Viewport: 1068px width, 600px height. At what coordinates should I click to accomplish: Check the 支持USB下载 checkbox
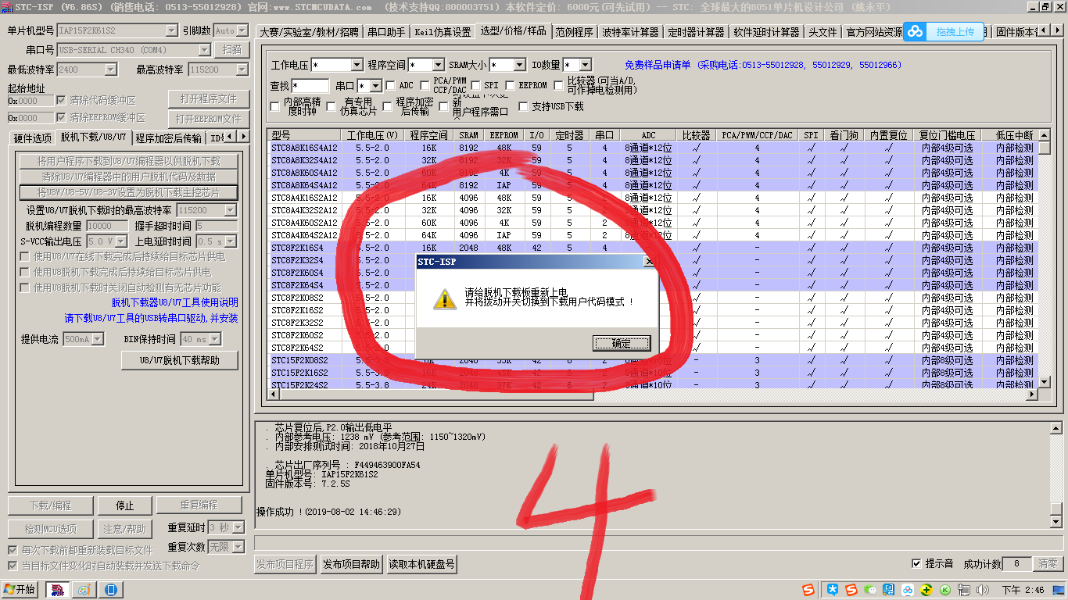pyautogui.click(x=523, y=106)
